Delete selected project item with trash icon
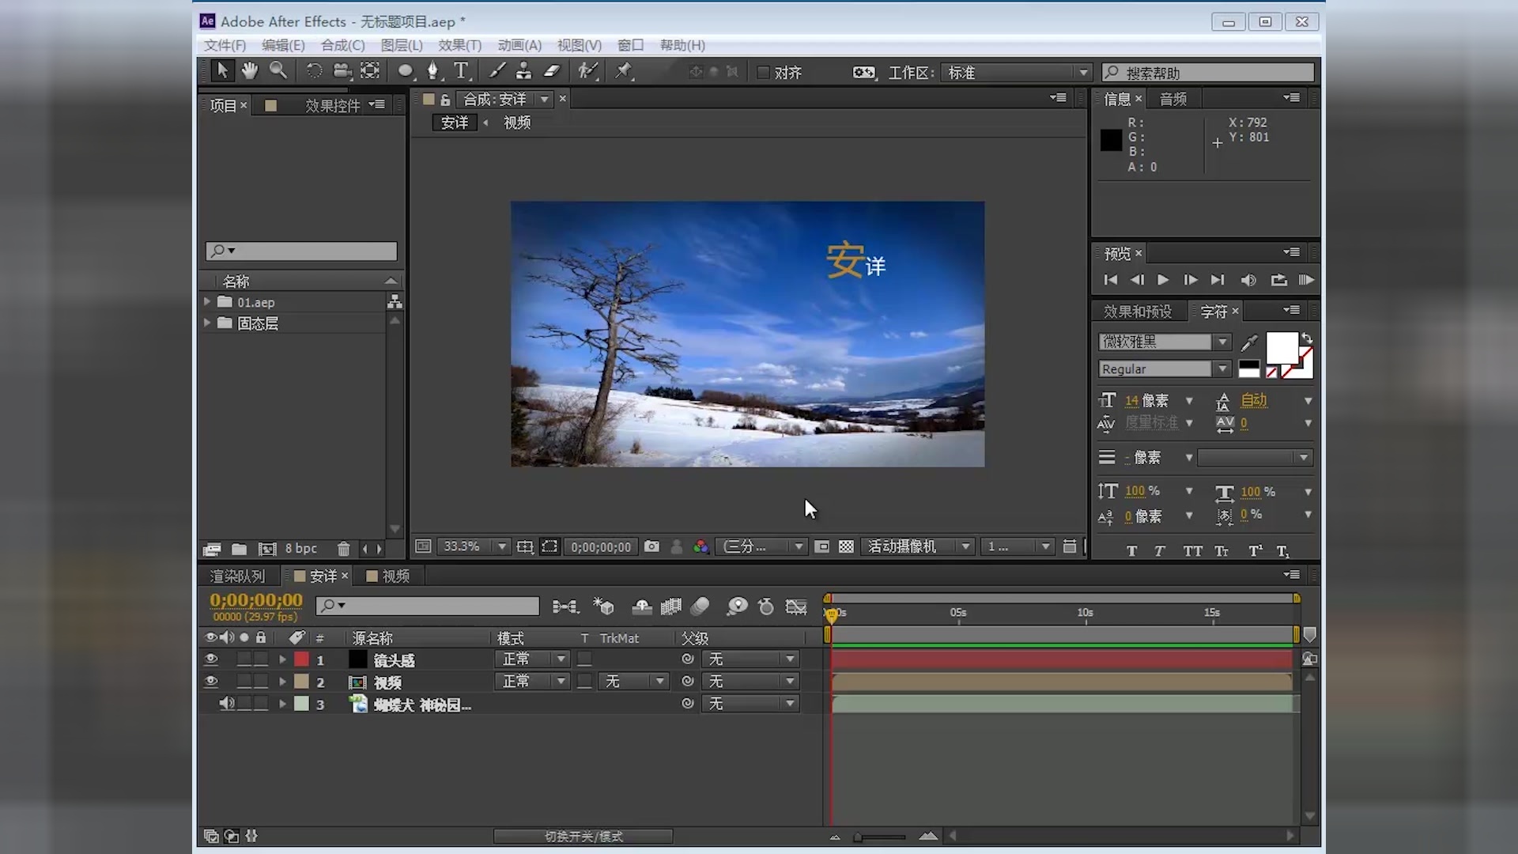This screenshot has height=854, width=1518. point(343,549)
